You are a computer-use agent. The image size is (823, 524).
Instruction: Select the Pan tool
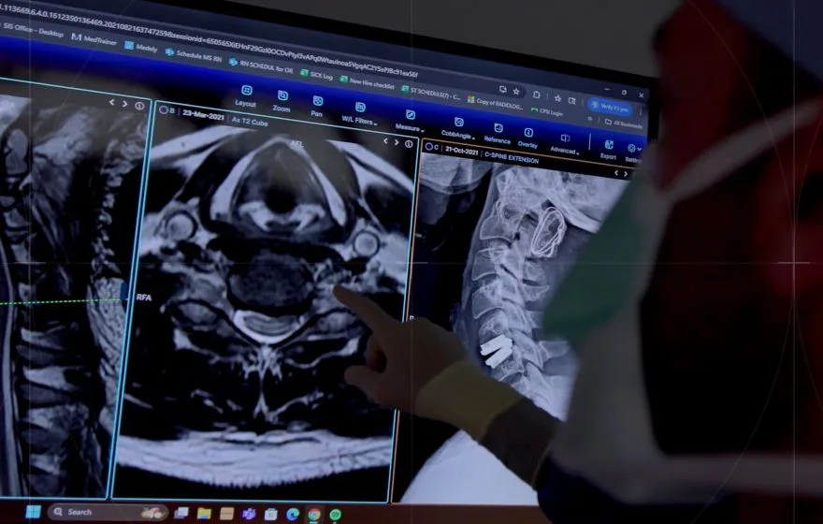click(x=316, y=106)
